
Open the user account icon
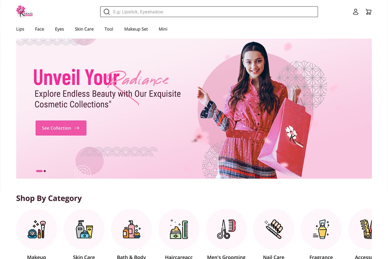click(x=356, y=12)
